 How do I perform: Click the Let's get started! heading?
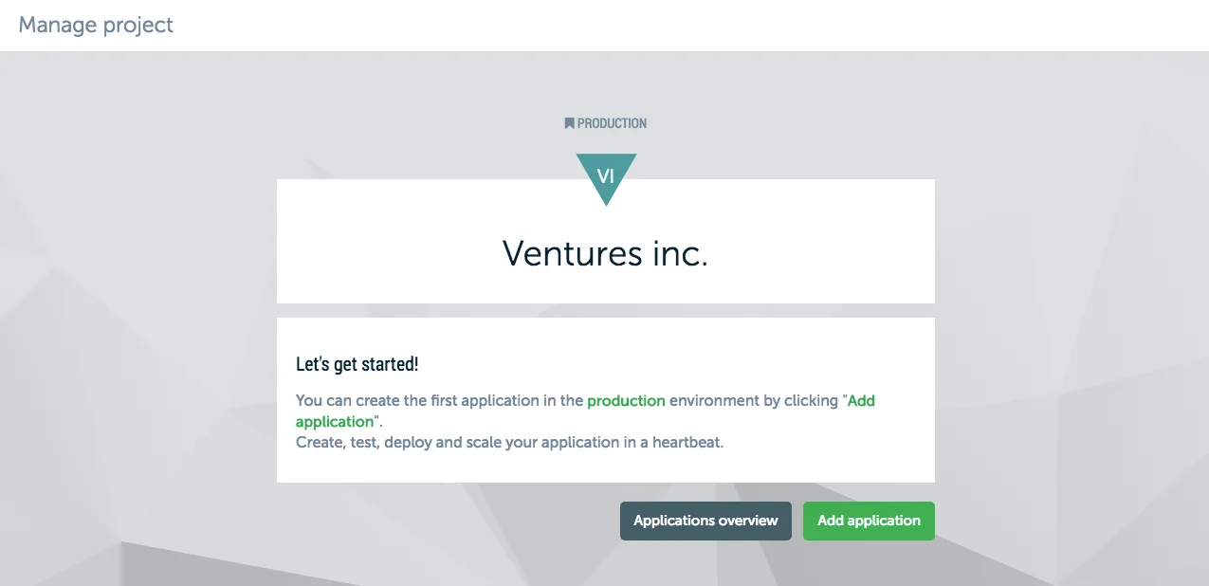tap(357, 364)
